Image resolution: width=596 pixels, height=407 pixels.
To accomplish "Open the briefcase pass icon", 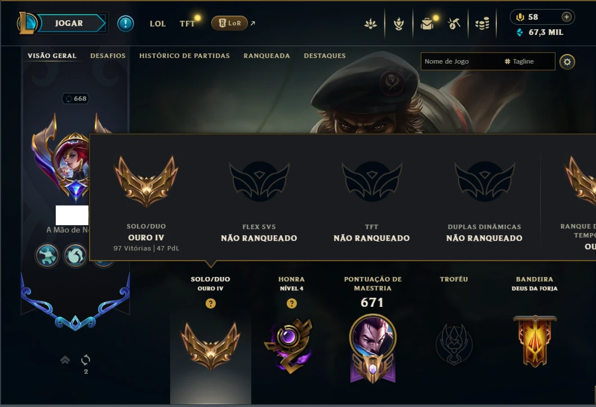I will click(427, 24).
